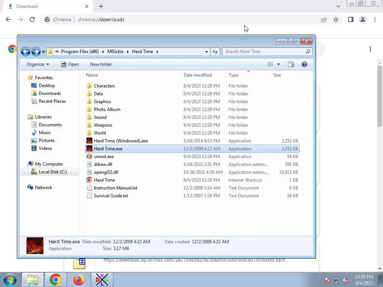This screenshot has width=383, height=287.
Task: Click the Explorer Back arrow button
Action: (x=25, y=52)
